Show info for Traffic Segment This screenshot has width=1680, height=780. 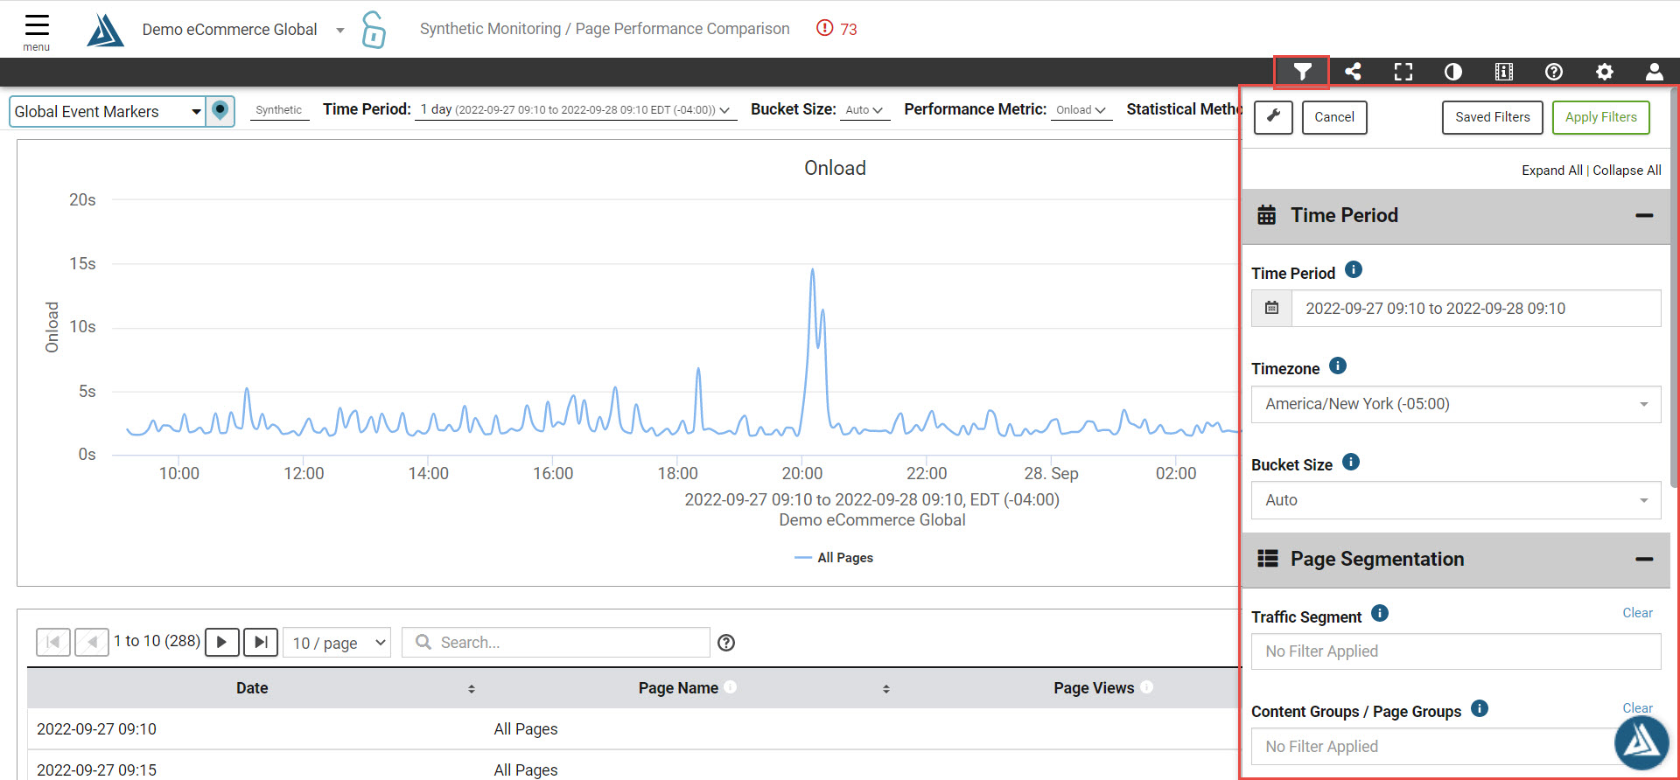pyautogui.click(x=1380, y=614)
